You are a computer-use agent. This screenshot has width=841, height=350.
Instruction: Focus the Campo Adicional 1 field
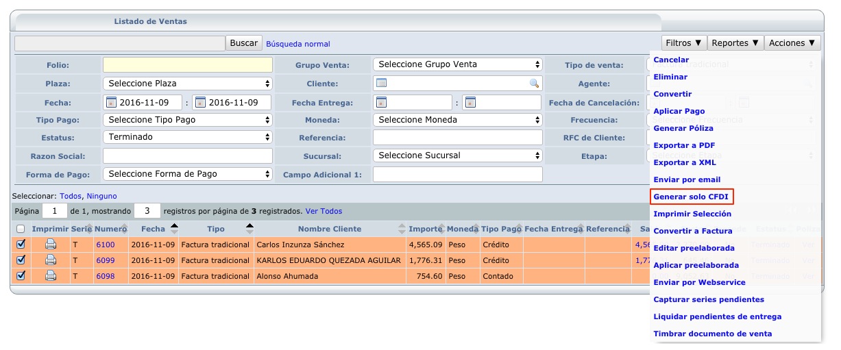point(458,174)
